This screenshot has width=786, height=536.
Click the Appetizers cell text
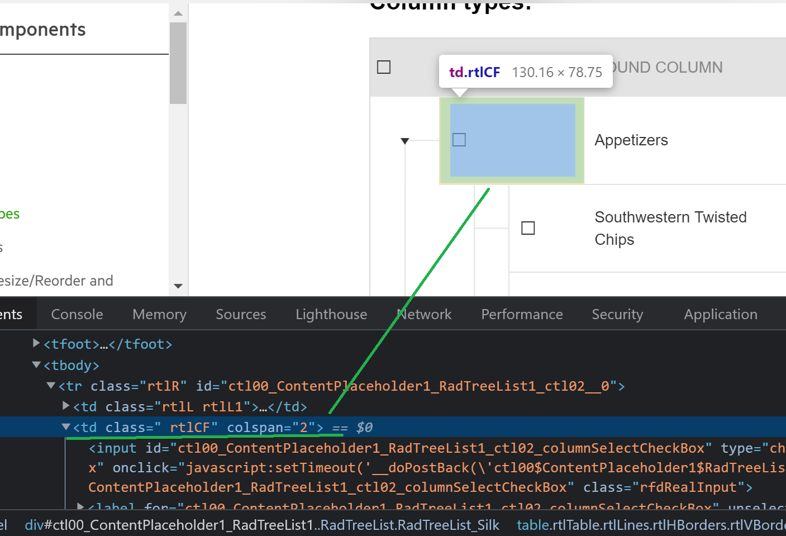tap(631, 140)
